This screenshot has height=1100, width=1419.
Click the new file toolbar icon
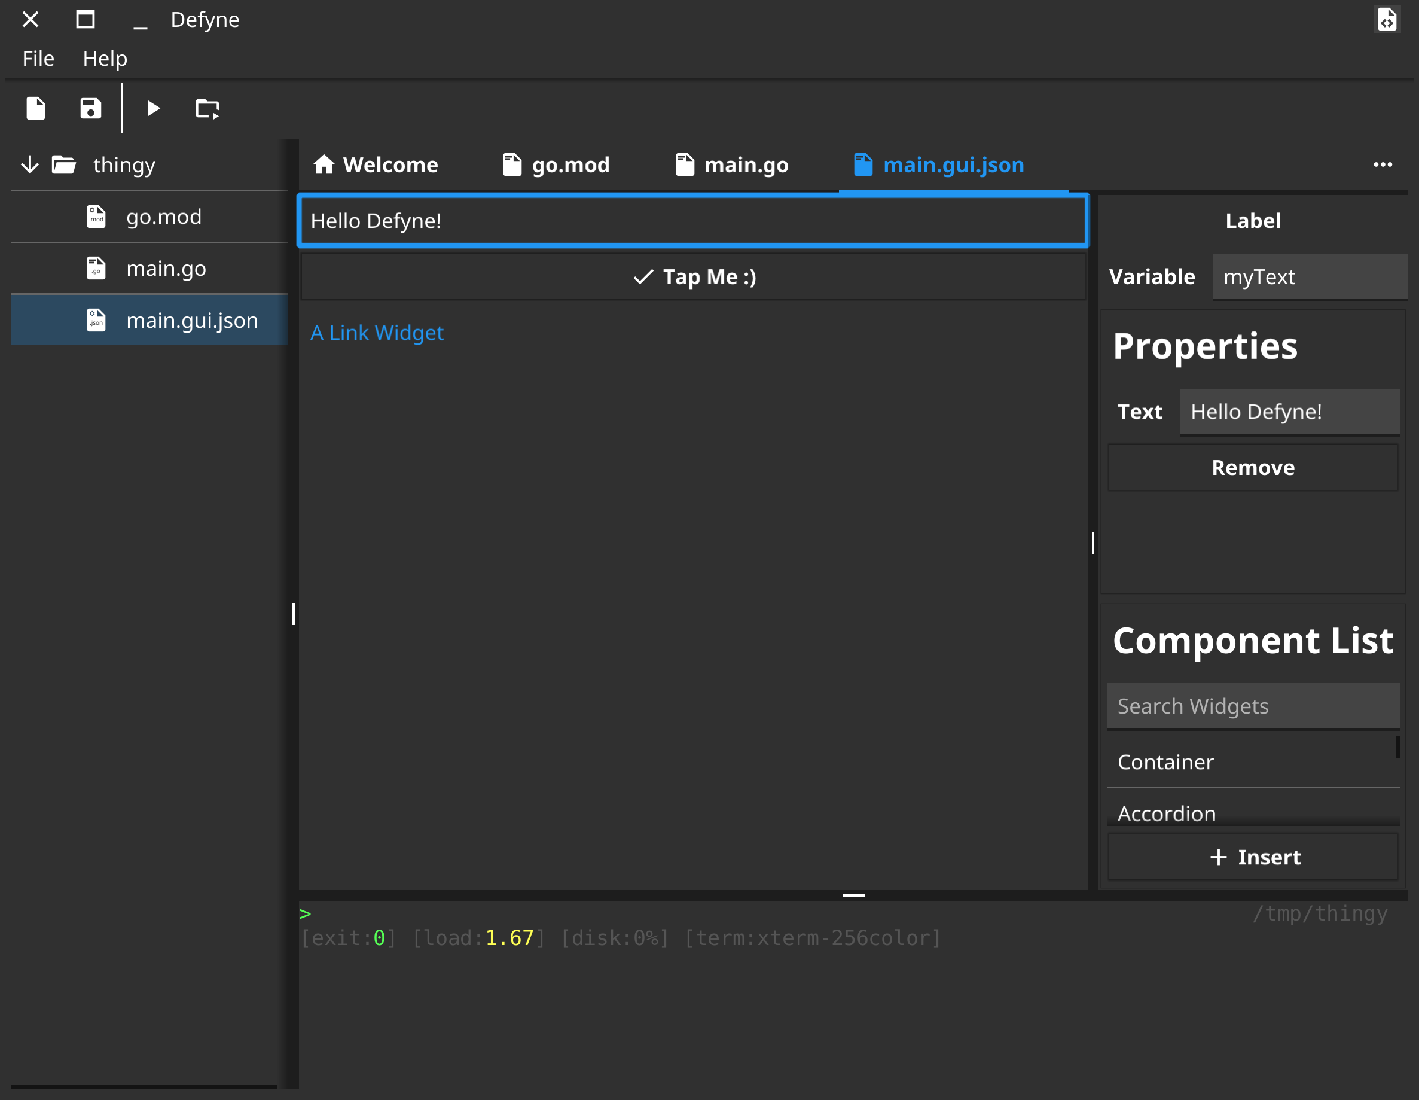[x=36, y=108]
